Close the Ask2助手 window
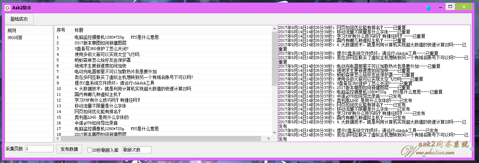The height and width of the screenshot is (163, 479). pos(465,6)
